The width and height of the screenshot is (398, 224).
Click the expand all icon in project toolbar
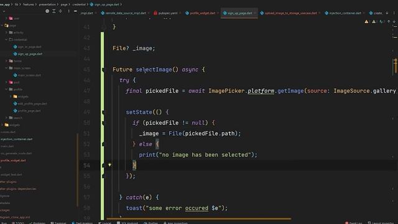(x=54, y=11)
